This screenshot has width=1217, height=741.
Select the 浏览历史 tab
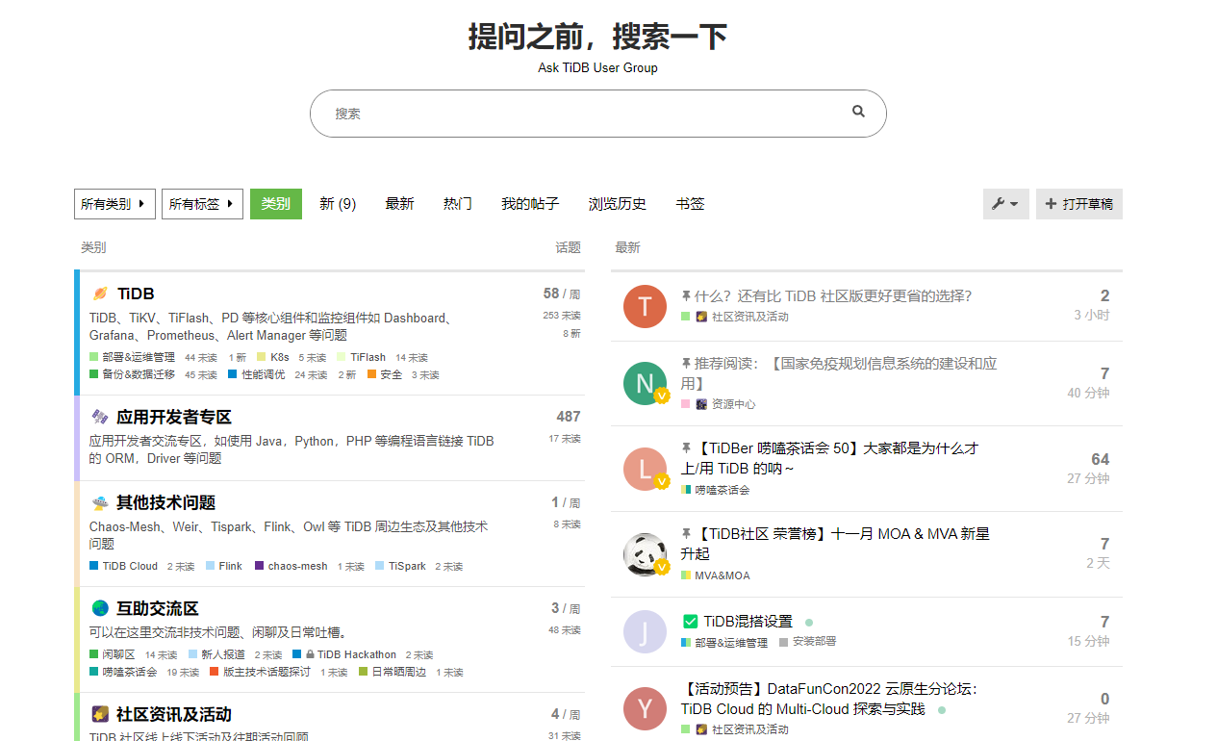(x=618, y=204)
